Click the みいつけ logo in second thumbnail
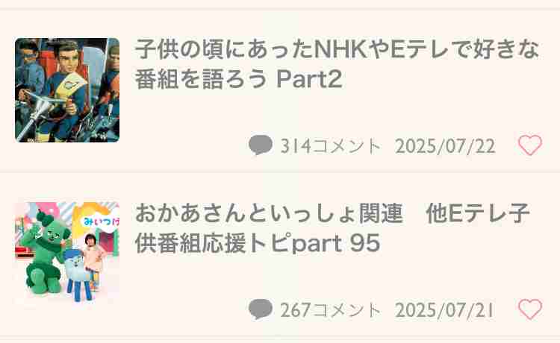This screenshot has height=343, width=560. pyautogui.click(x=102, y=221)
